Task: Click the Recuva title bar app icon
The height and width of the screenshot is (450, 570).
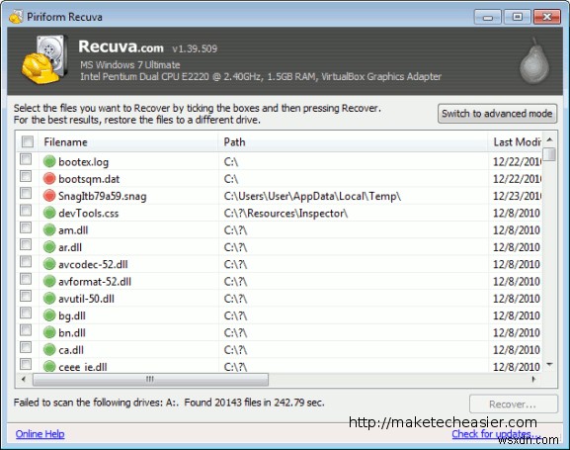Action: click(x=16, y=17)
